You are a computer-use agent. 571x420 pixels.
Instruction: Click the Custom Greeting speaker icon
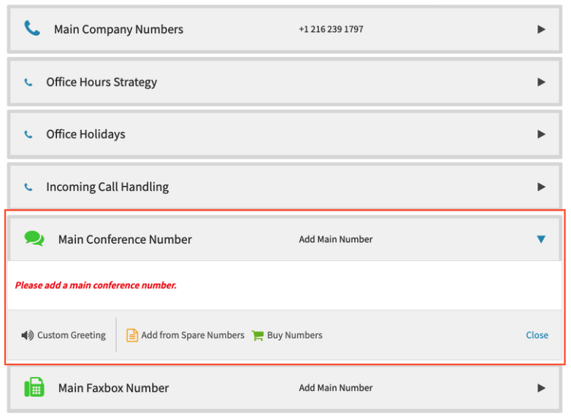click(x=27, y=335)
